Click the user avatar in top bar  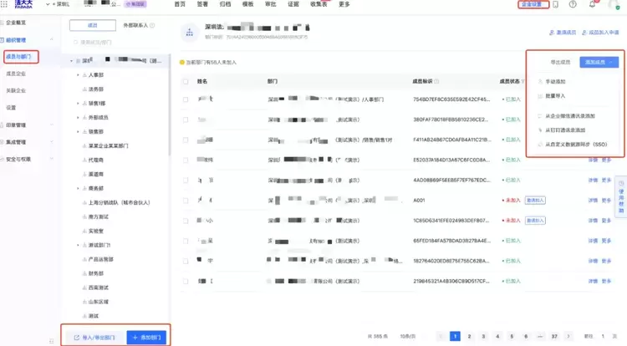[614, 4]
